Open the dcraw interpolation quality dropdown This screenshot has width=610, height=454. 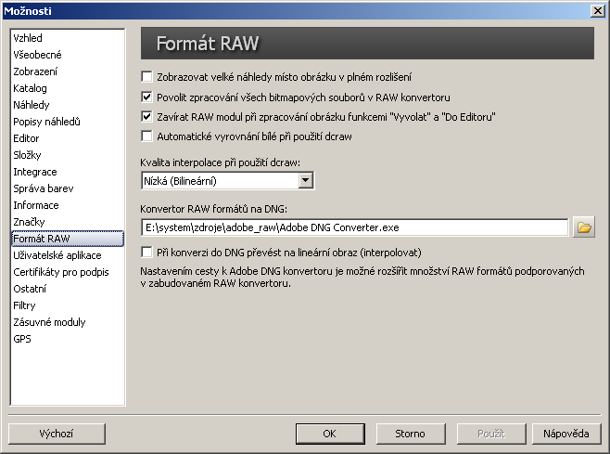(305, 180)
